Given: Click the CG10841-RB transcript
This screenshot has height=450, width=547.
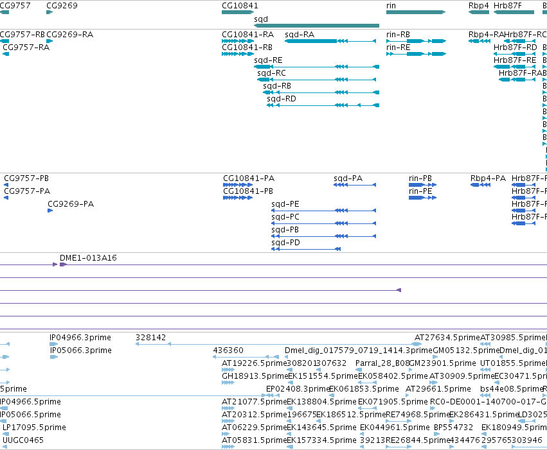Looking at the screenshot, I should 238,54.
